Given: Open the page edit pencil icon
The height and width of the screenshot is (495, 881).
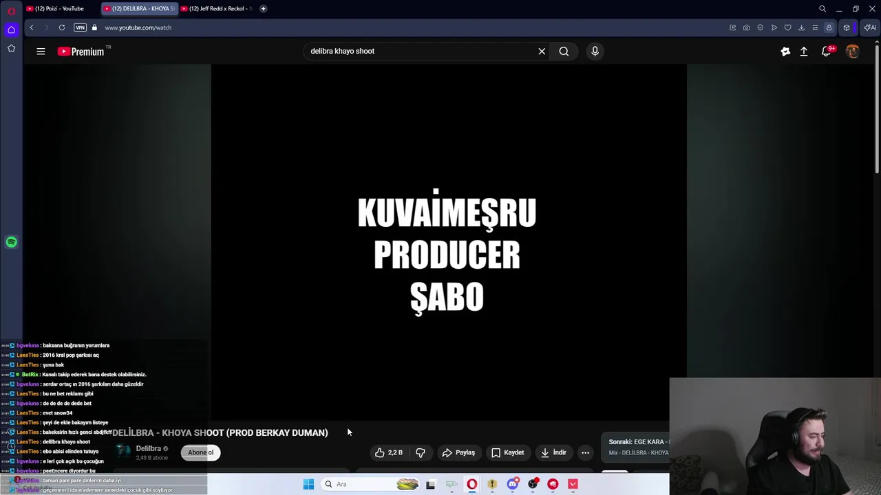Looking at the screenshot, I should coord(732,27).
